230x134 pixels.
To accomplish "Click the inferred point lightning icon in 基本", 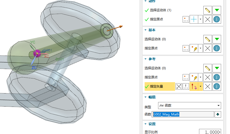I will tap(194, 48).
